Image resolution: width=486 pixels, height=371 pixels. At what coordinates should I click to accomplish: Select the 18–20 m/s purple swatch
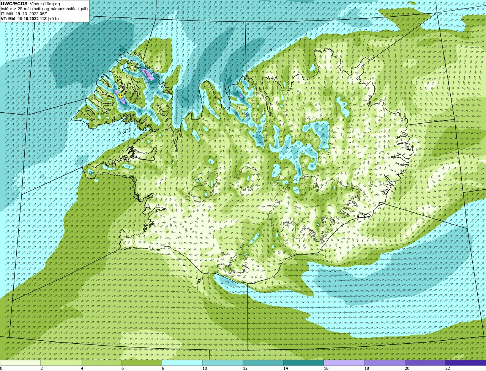pos(385,363)
